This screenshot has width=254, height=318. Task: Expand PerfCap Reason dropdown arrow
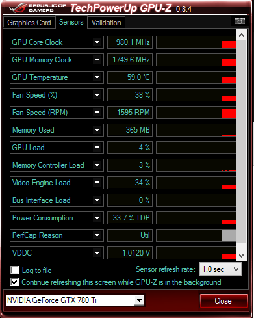[x=97, y=235]
